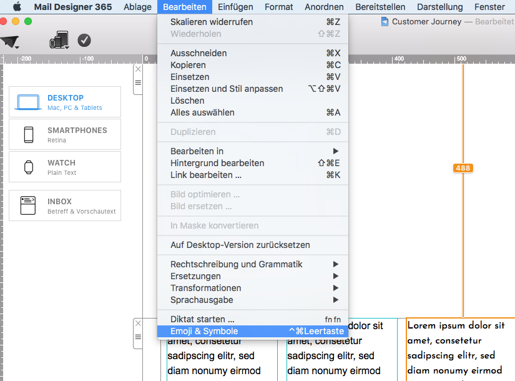Viewport: 515px width, 381px height.
Task: Select the Watch icon
Action: [29, 167]
